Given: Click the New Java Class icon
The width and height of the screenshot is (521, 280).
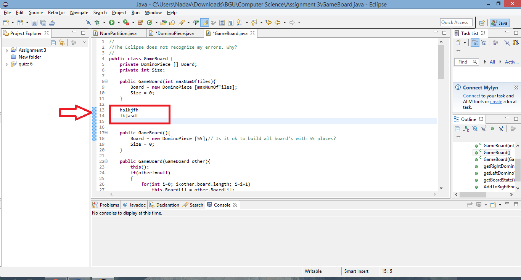Looking at the screenshot, I should click(x=149, y=22).
